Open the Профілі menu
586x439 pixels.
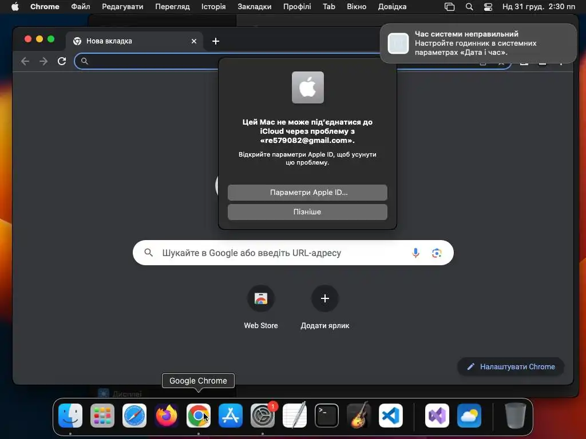[297, 7]
